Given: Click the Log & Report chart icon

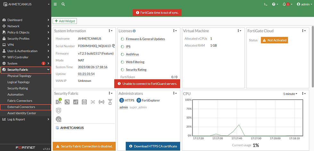Looking at the screenshot, I should point(4,119).
